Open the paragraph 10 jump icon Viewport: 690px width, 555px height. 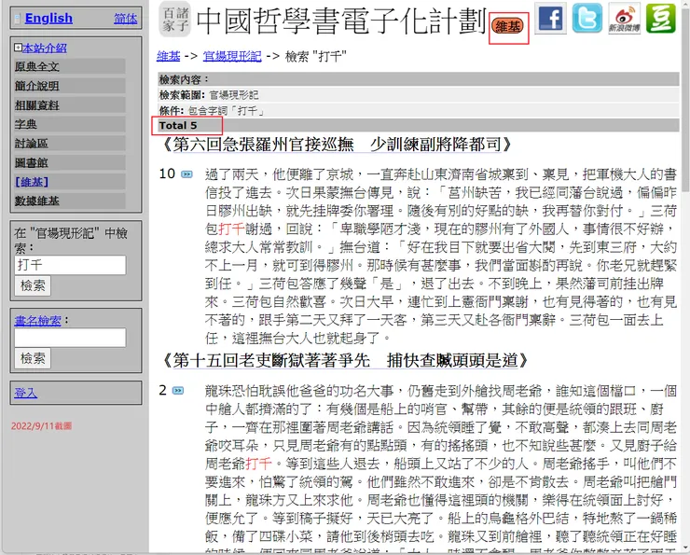coord(187,174)
